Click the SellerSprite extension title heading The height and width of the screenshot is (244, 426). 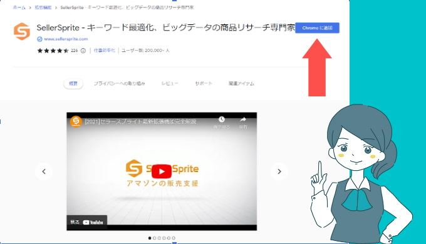point(166,28)
